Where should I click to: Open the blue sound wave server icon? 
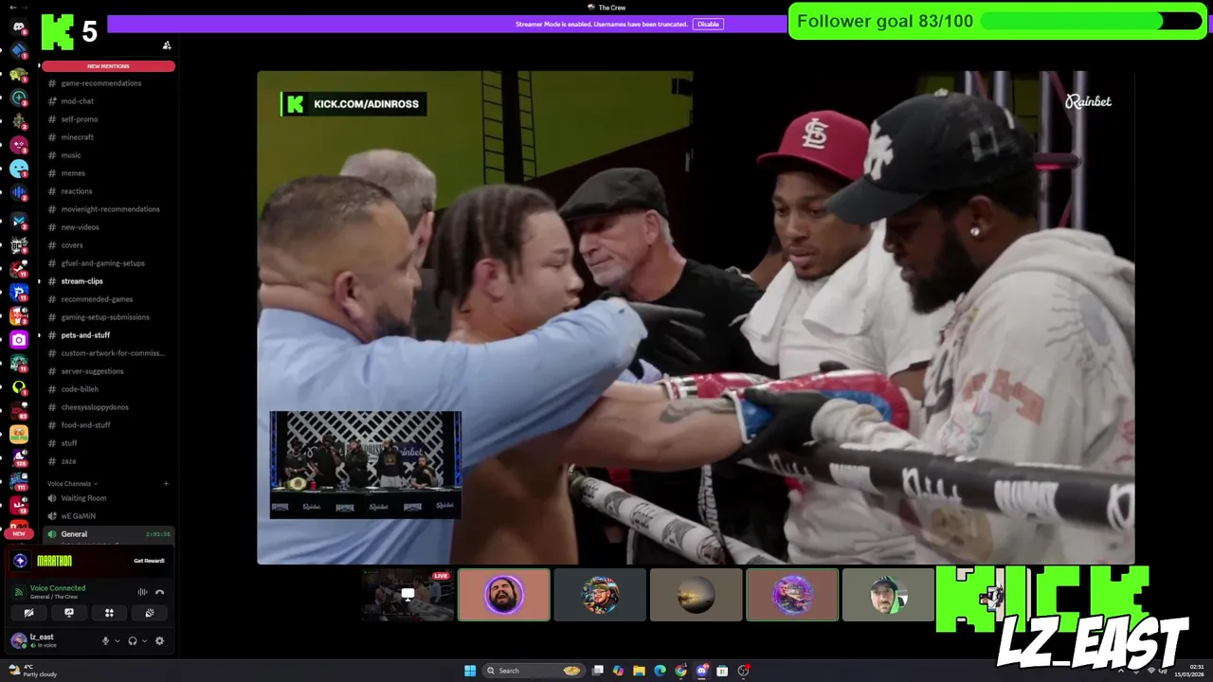(19, 194)
